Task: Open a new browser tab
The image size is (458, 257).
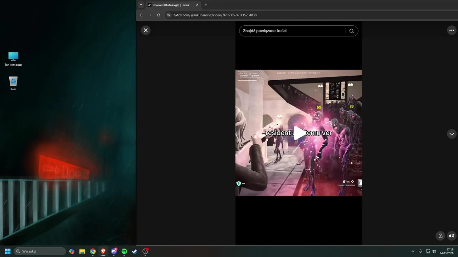Action: 206,5
